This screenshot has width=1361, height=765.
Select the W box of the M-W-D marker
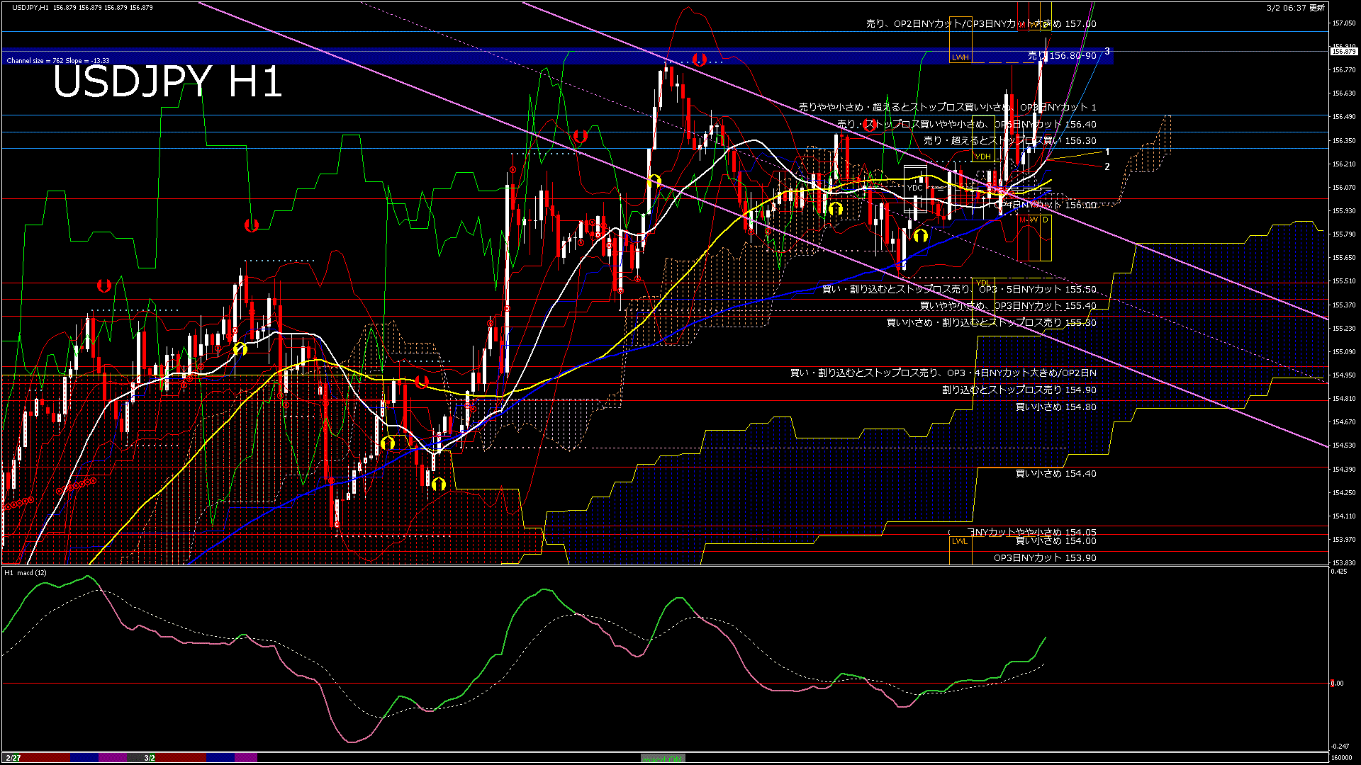1034,220
